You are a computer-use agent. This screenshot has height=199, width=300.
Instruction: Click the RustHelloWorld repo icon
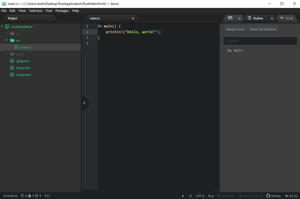[7, 27]
